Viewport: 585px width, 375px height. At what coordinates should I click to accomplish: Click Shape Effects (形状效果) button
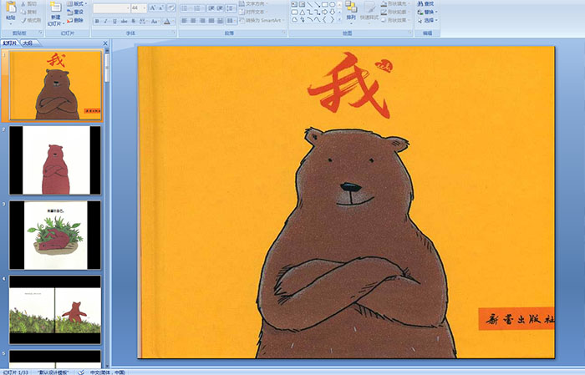point(396,20)
